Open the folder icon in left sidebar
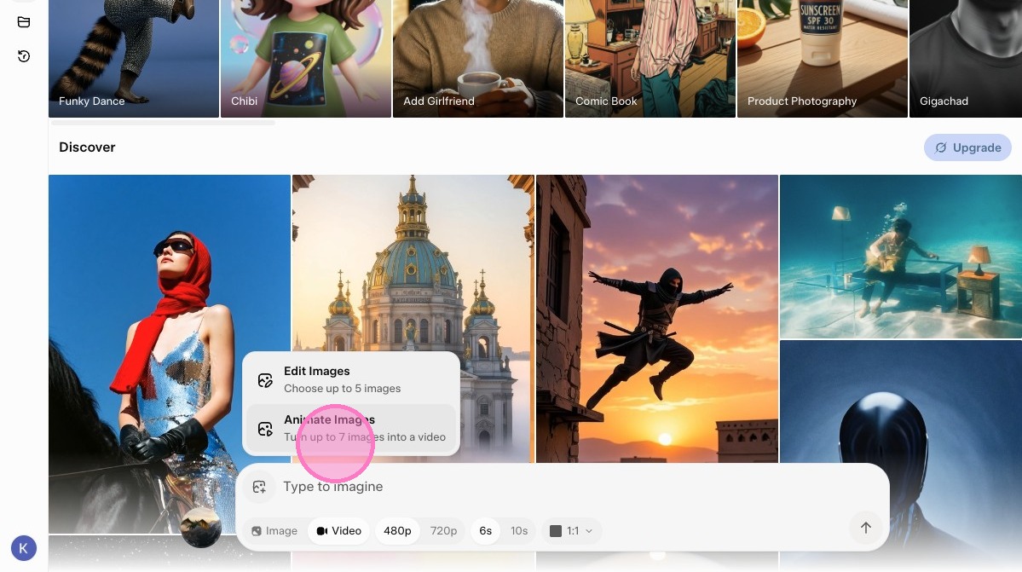The width and height of the screenshot is (1022, 572). click(24, 22)
